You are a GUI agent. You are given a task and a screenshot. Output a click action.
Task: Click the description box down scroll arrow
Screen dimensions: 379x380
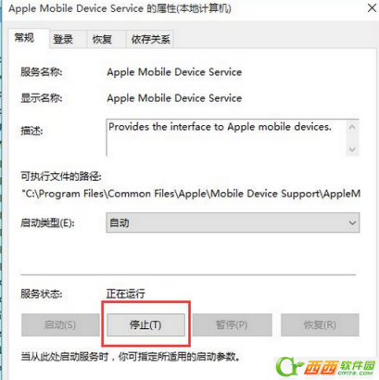click(x=352, y=149)
